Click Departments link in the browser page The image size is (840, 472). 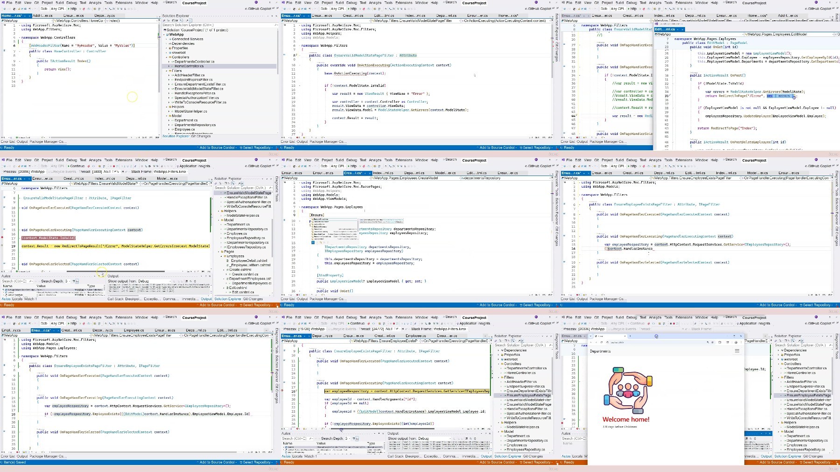(600, 351)
